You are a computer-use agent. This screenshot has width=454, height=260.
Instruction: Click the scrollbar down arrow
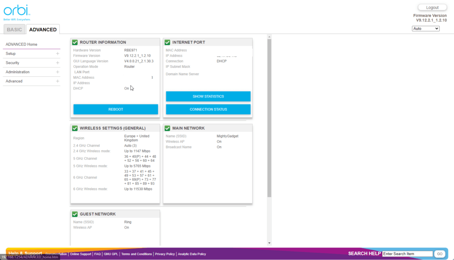[x=269, y=243]
